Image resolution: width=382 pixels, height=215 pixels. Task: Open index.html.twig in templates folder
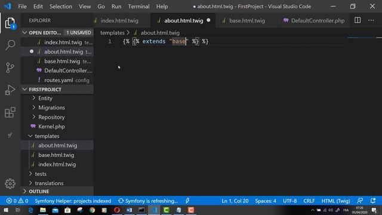(57, 164)
